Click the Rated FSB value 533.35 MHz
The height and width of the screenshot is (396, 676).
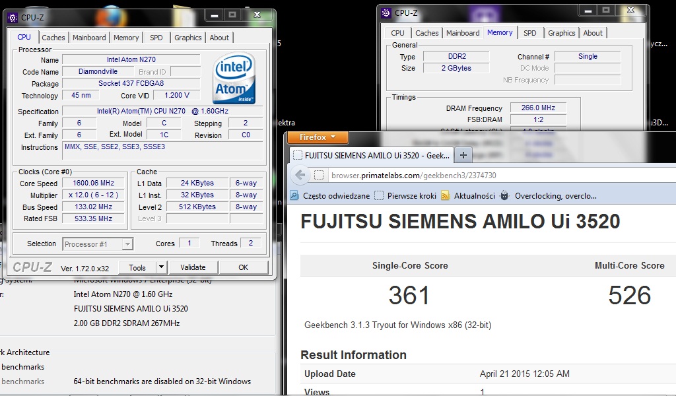click(x=94, y=218)
